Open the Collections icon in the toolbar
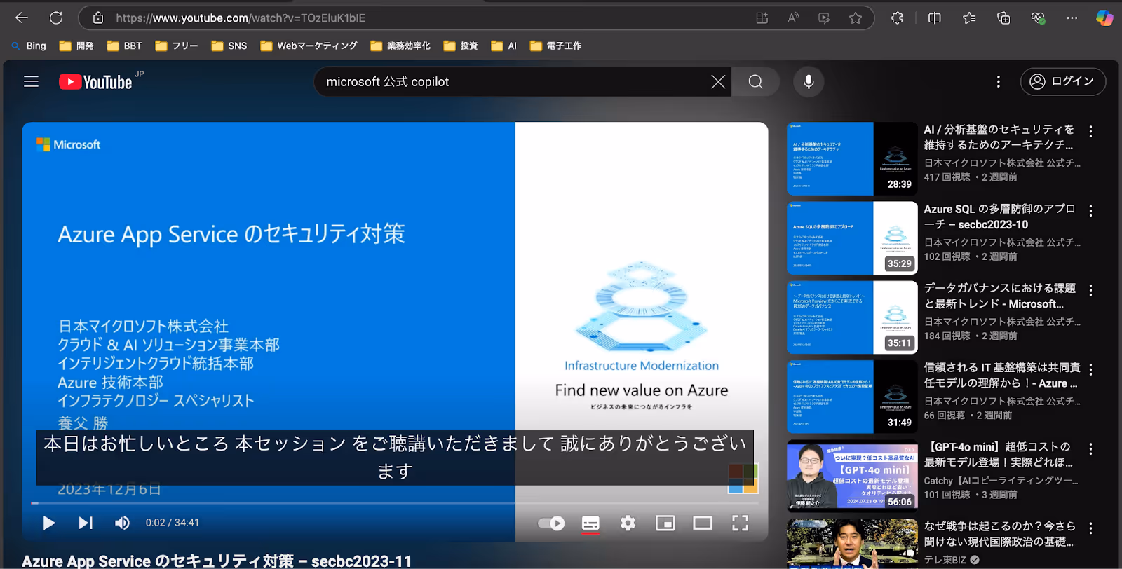The width and height of the screenshot is (1122, 569). click(1003, 18)
